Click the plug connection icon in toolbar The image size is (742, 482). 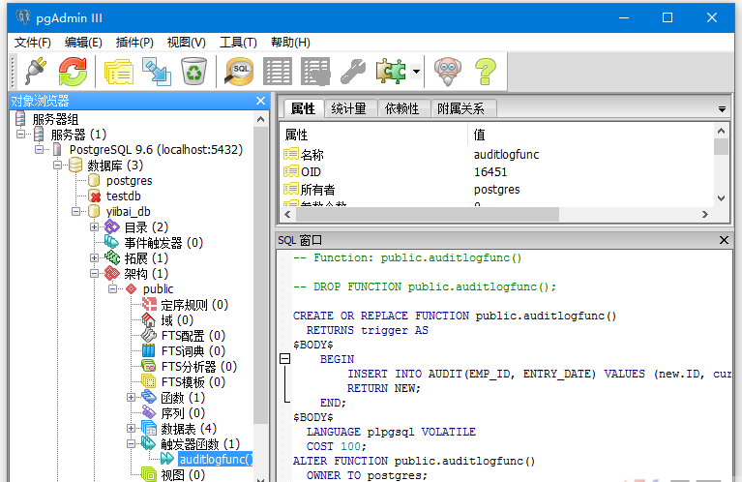36,72
